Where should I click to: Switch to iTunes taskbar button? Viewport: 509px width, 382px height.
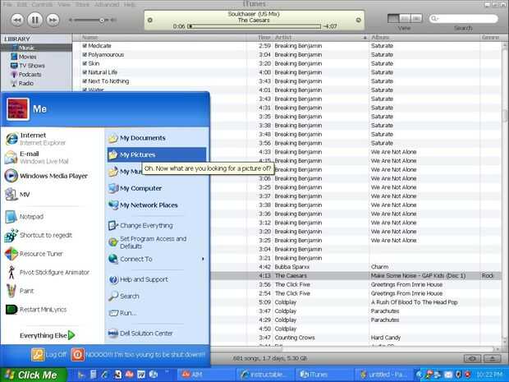click(x=324, y=375)
